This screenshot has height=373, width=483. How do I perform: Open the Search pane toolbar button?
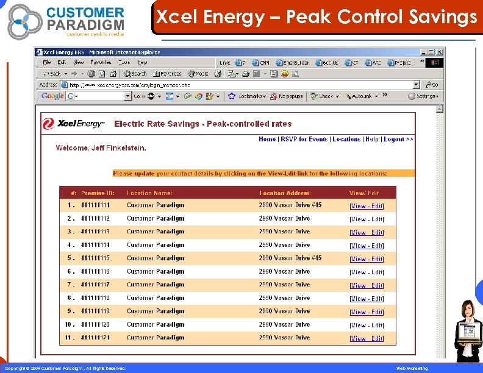pyautogui.click(x=135, y=74)
